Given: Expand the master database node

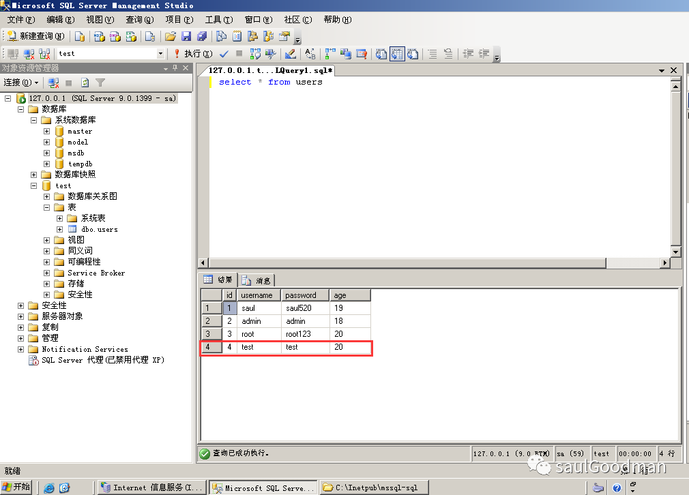Looking at the screenshot, I should click(x=46, y=131).
